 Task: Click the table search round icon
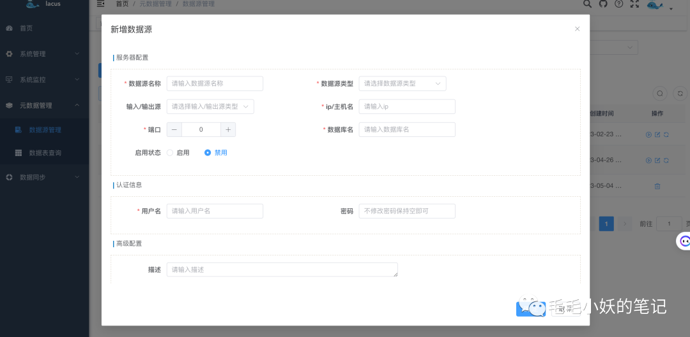click(x=660, y=94)
